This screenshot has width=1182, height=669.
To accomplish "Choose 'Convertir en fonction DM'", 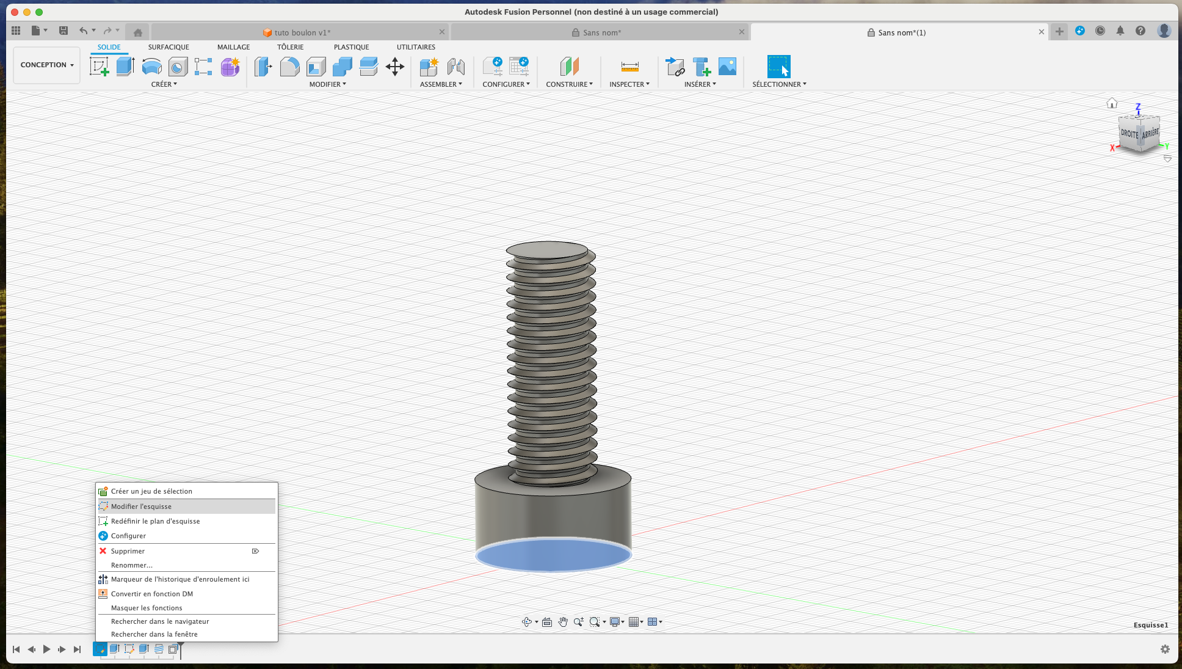I will [186, 594].
